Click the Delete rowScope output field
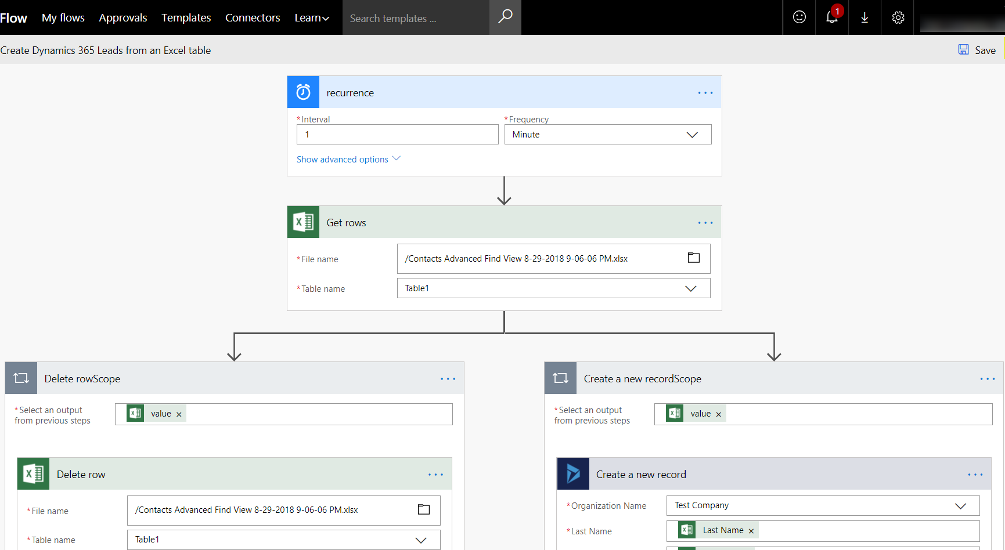This screenshot has width=1005, height=550. tap(283, 414)
